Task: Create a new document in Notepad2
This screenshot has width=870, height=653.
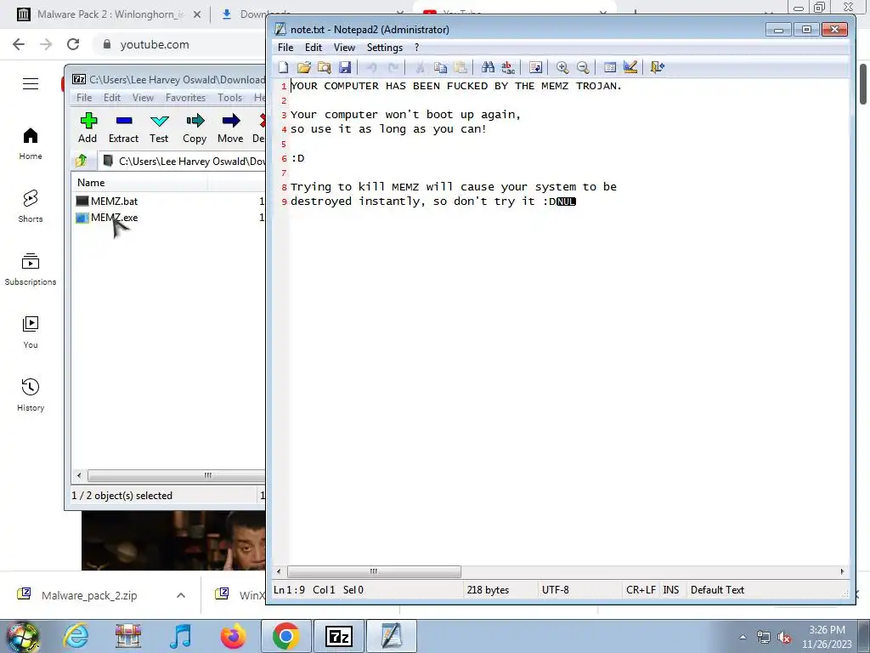Action: tap(284, 68)
